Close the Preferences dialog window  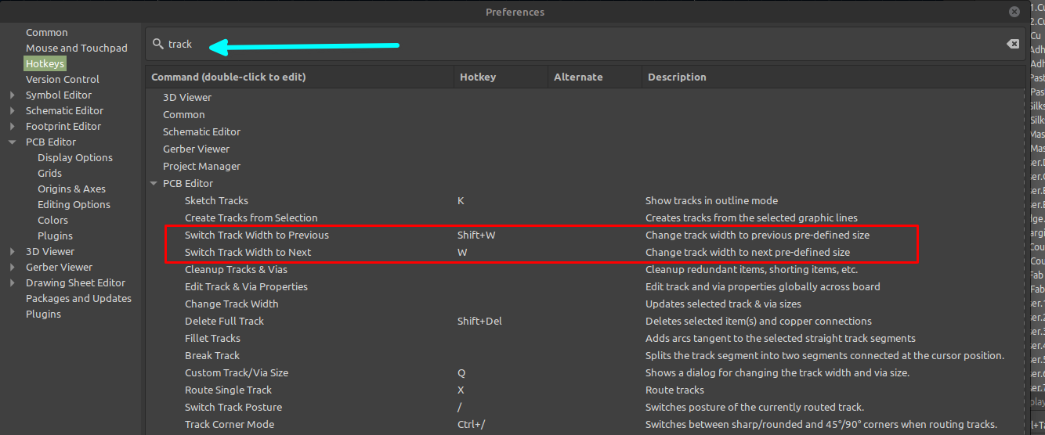tap(1015, 12)
